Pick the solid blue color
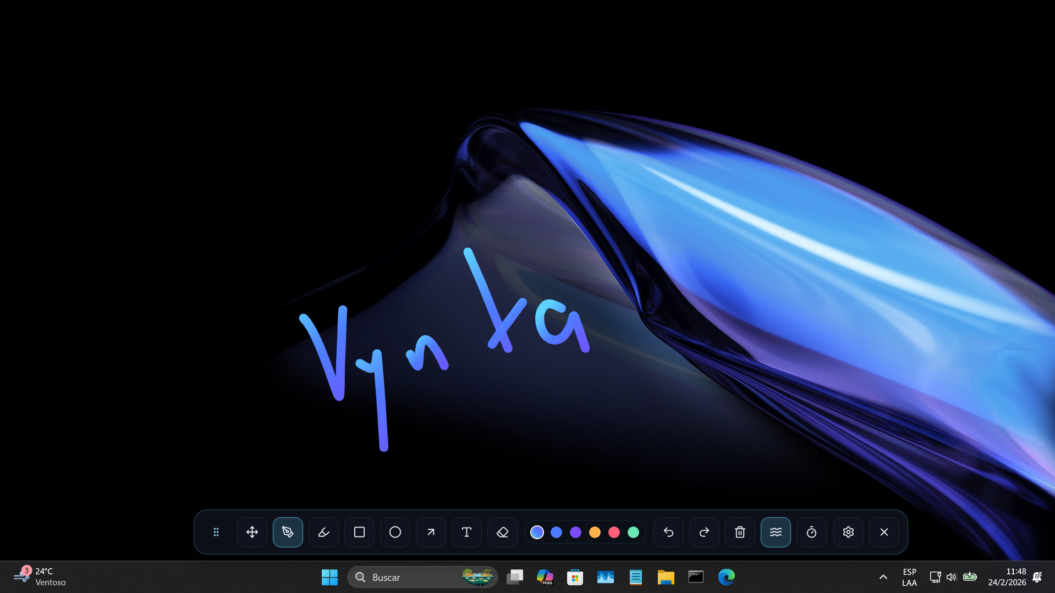 pyautogui.click(x=556, y=532)
